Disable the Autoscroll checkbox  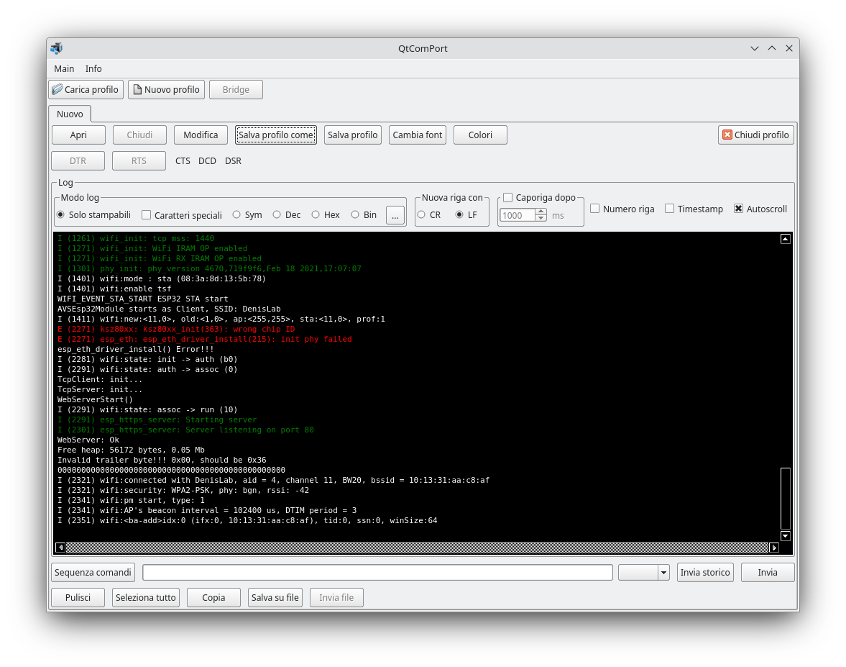pos(739,209)
